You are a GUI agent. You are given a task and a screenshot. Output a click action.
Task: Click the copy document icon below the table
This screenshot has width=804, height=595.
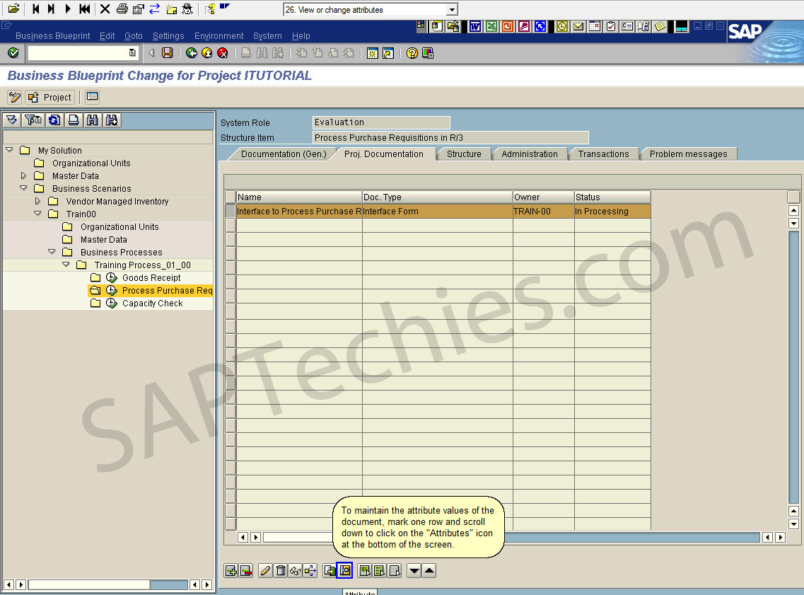click(330, 570)
